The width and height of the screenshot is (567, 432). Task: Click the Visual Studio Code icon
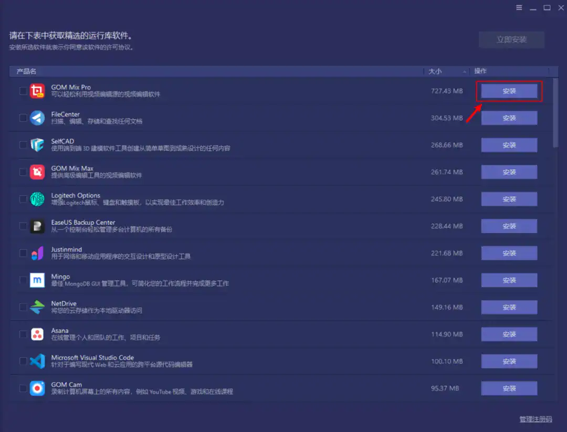37,361
